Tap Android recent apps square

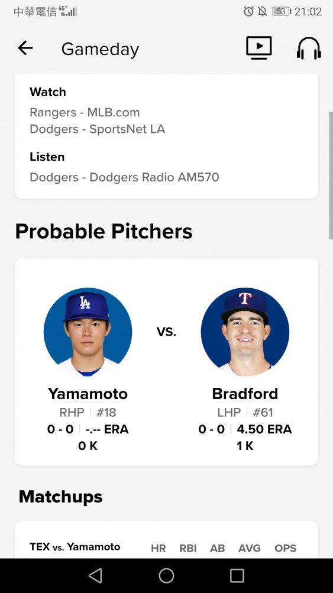pyautogui.click(x=237, y=576)
